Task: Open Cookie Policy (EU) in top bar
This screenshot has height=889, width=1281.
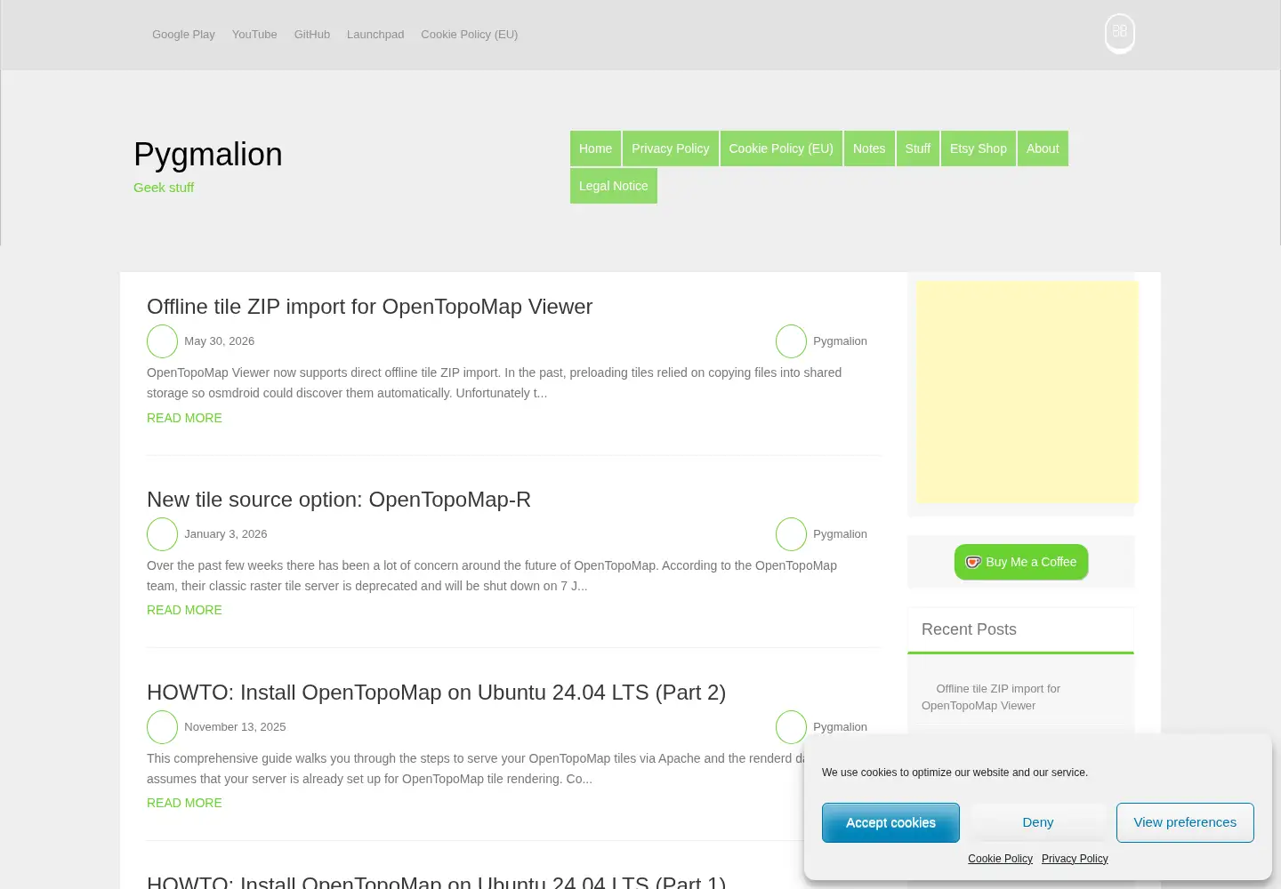Action: coord(469,35)
